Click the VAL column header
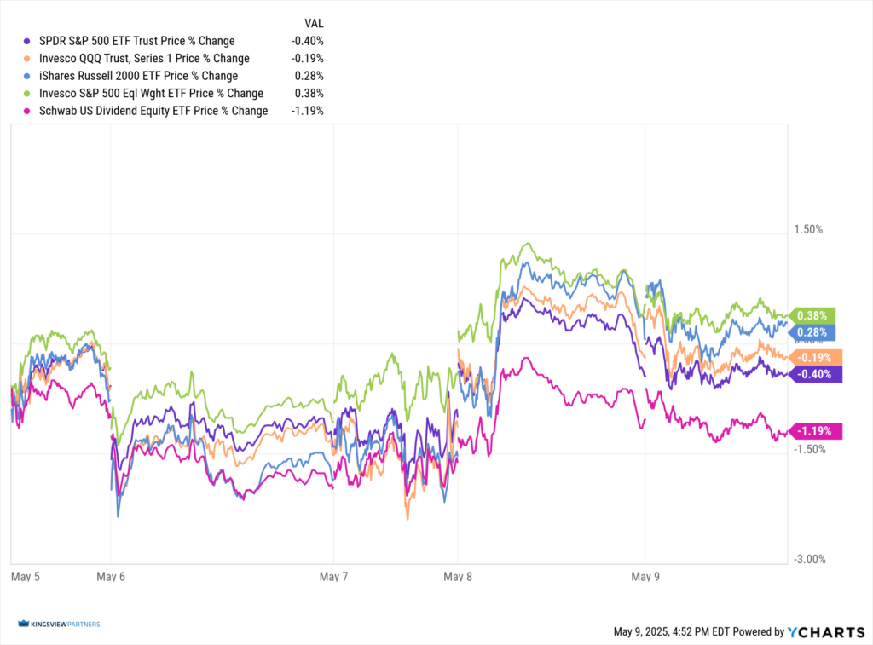 [x=314, y=23]
